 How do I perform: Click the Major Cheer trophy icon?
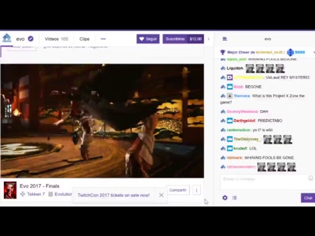click(222, 52)
